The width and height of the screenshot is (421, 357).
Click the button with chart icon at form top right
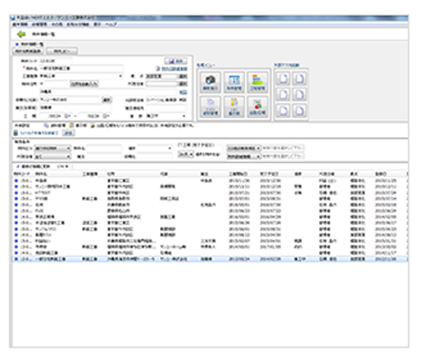175,61
